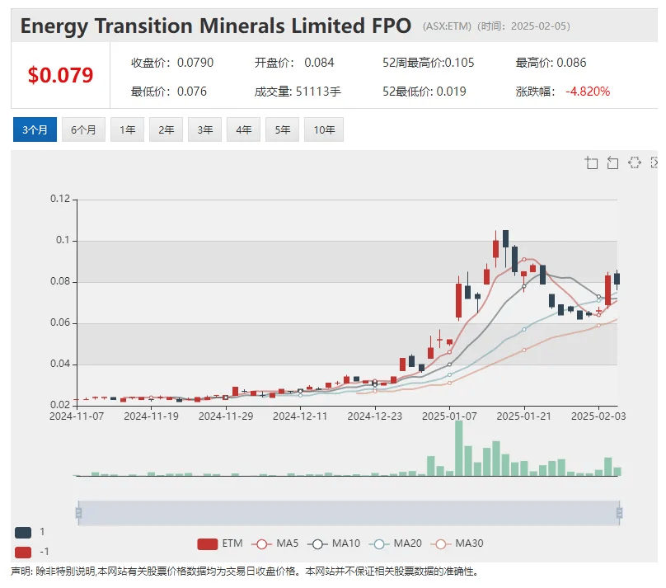The width and height of the screenshot is (666, 588).
Task: Click the 时间: 2025-02-05 date label
Action: pyautogui.click(x=523, y=26)
